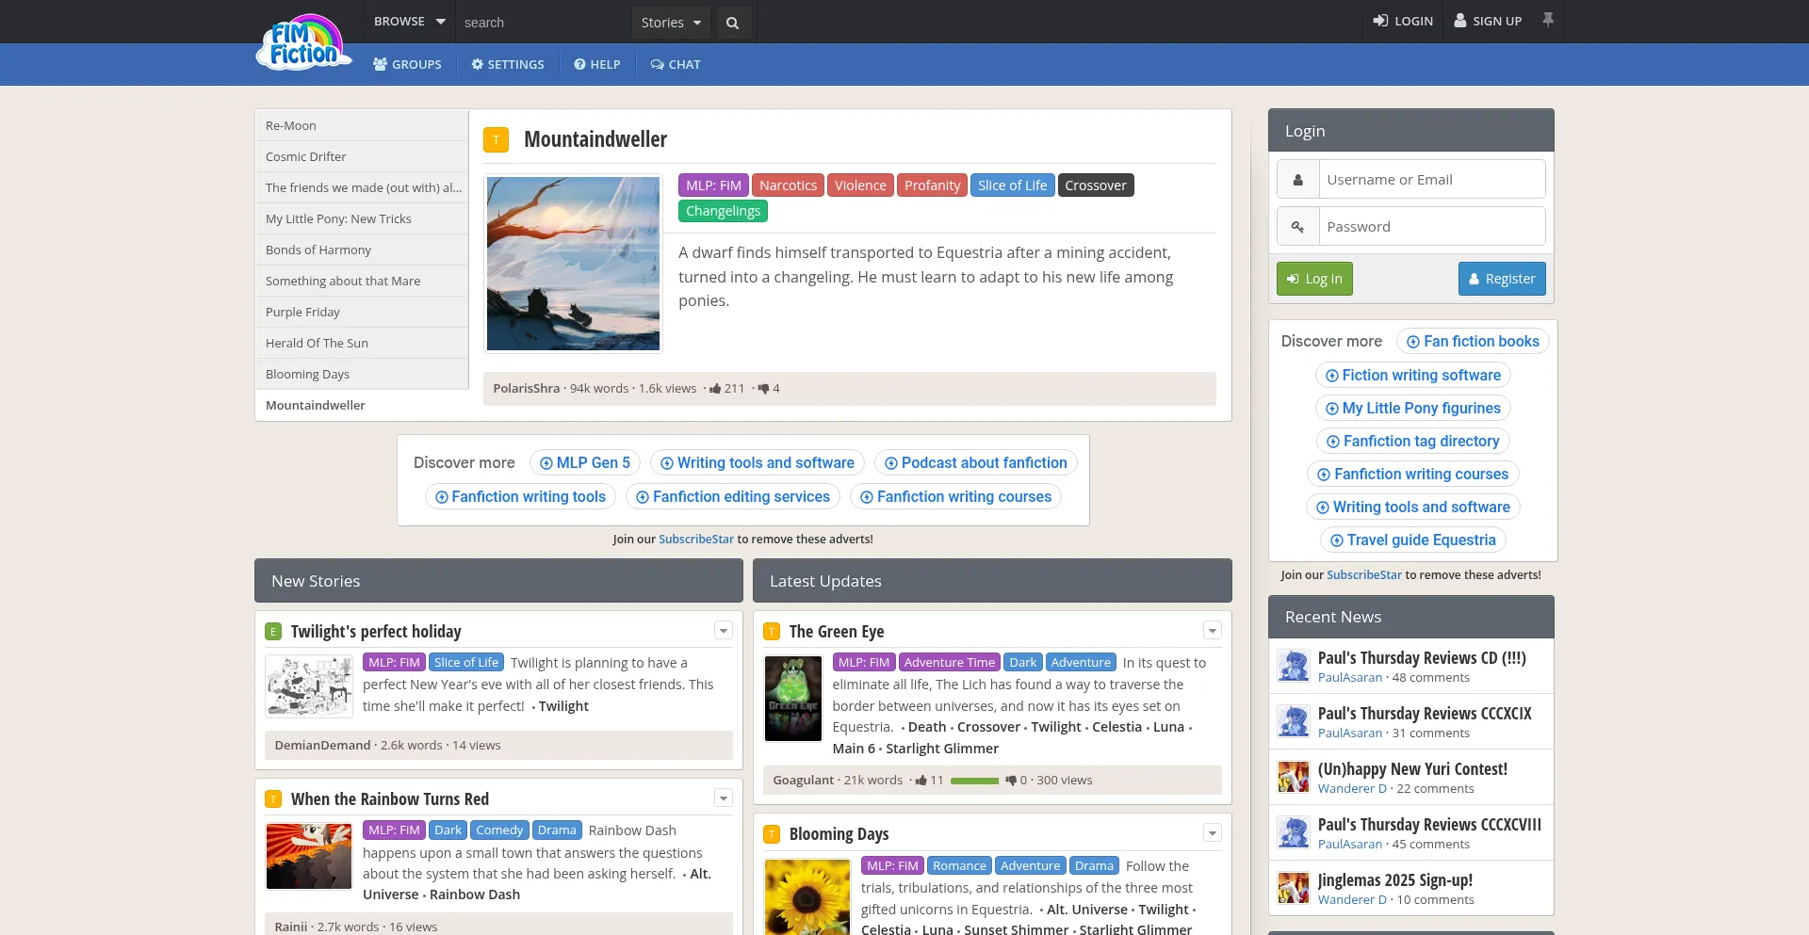Thumbs up The Green Eye story

point(922,780)
